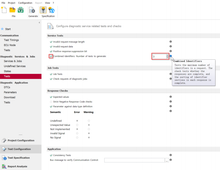Enable Strict Negative Response Code checks
This screenshot has height=170, width=220.
click(x=51, y=102)
